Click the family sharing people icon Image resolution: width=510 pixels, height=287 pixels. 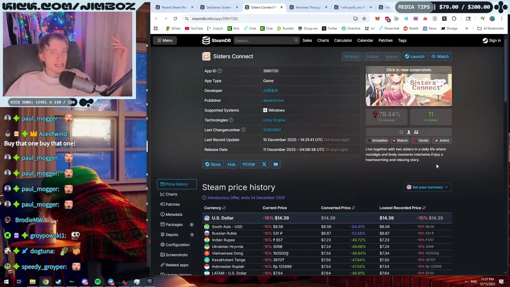tap(416, 132)
